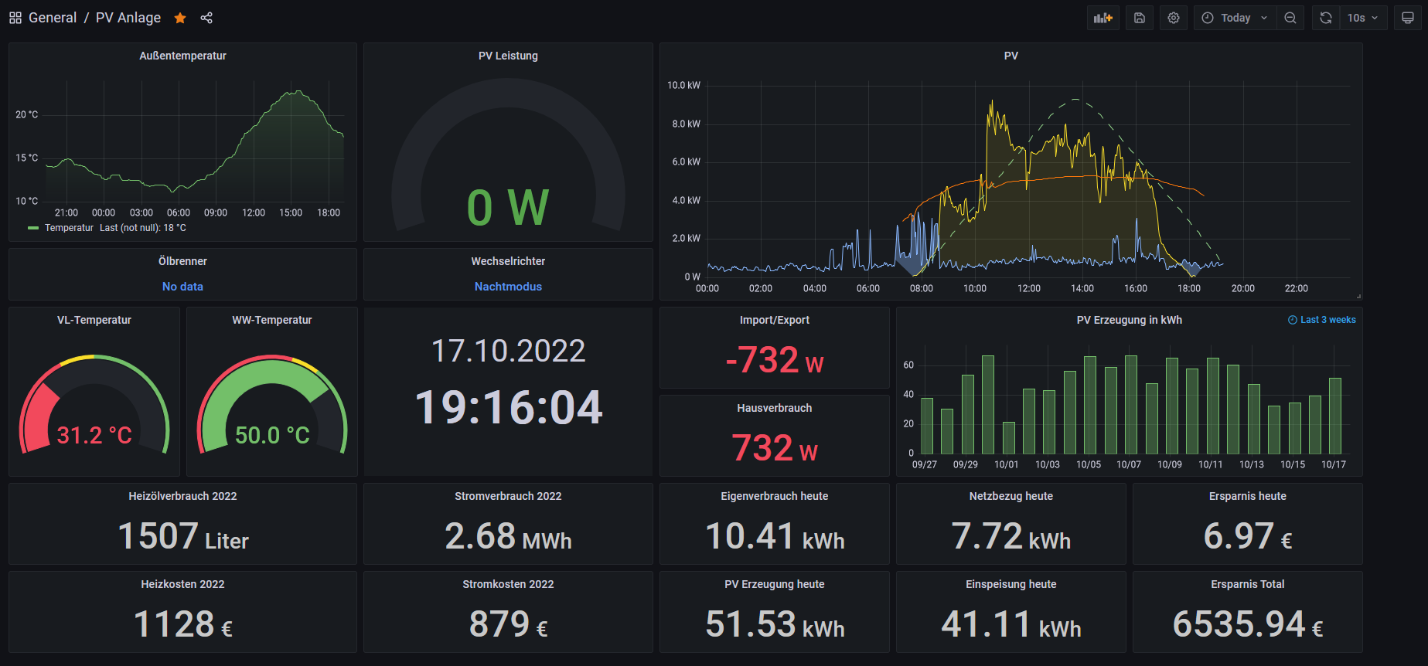Open the General folder breadcrumb
The height and width of the screenshot is (666, 1428).
pos(53,18)
